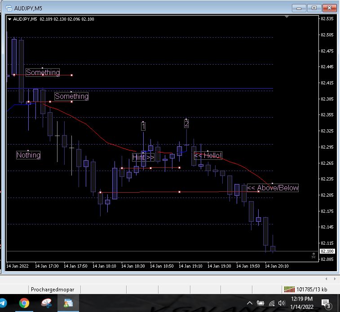Open the notification center icon
The height and width of the screenshot is (312, 340).
click(x=326, y=303)
